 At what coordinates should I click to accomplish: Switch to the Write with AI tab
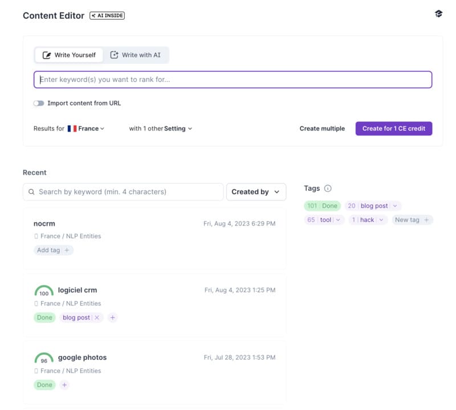[x=136, y=55]
